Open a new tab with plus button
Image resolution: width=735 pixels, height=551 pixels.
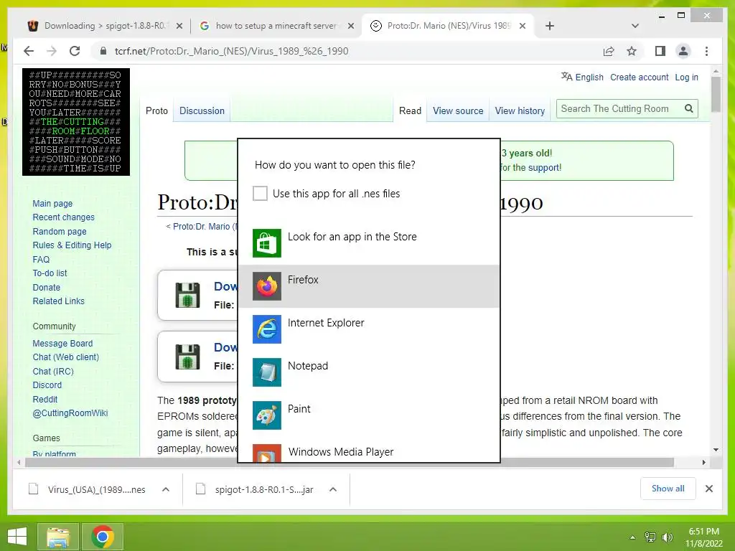550,26
